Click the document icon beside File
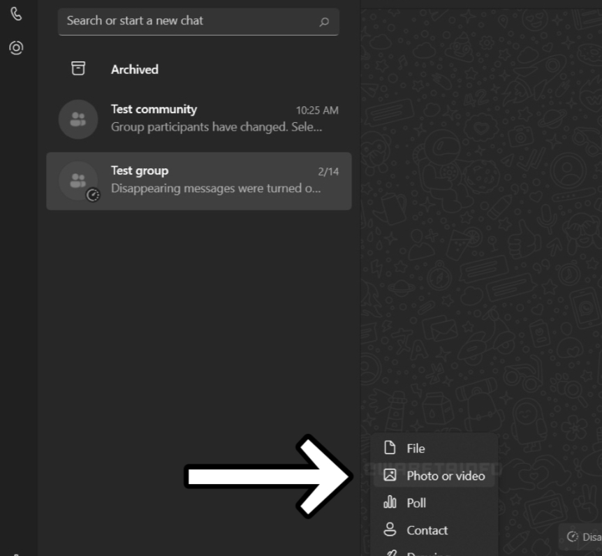The image size is (602, 556). 390,448
